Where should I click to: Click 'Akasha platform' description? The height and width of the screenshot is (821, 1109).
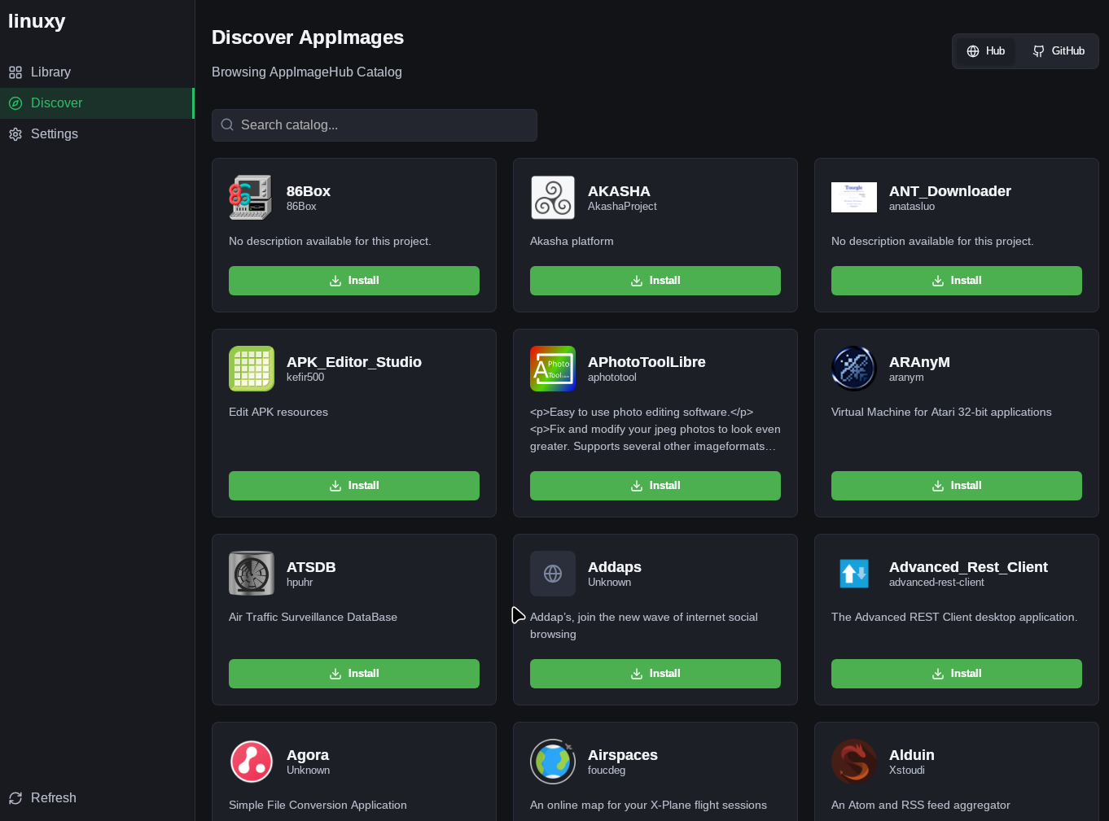coord(572,242)
